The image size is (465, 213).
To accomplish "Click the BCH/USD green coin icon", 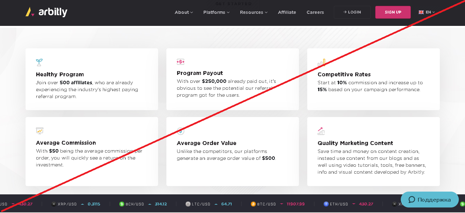I will coord(122,204).
